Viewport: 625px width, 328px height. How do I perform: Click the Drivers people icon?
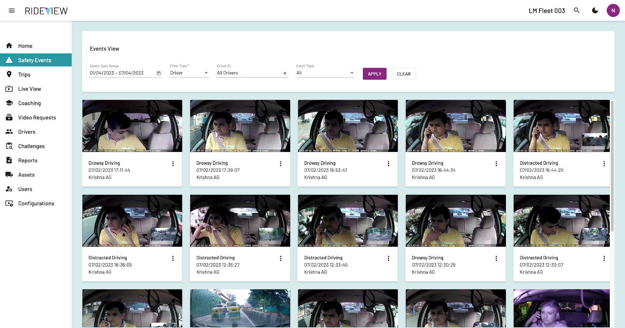point(9,132)
